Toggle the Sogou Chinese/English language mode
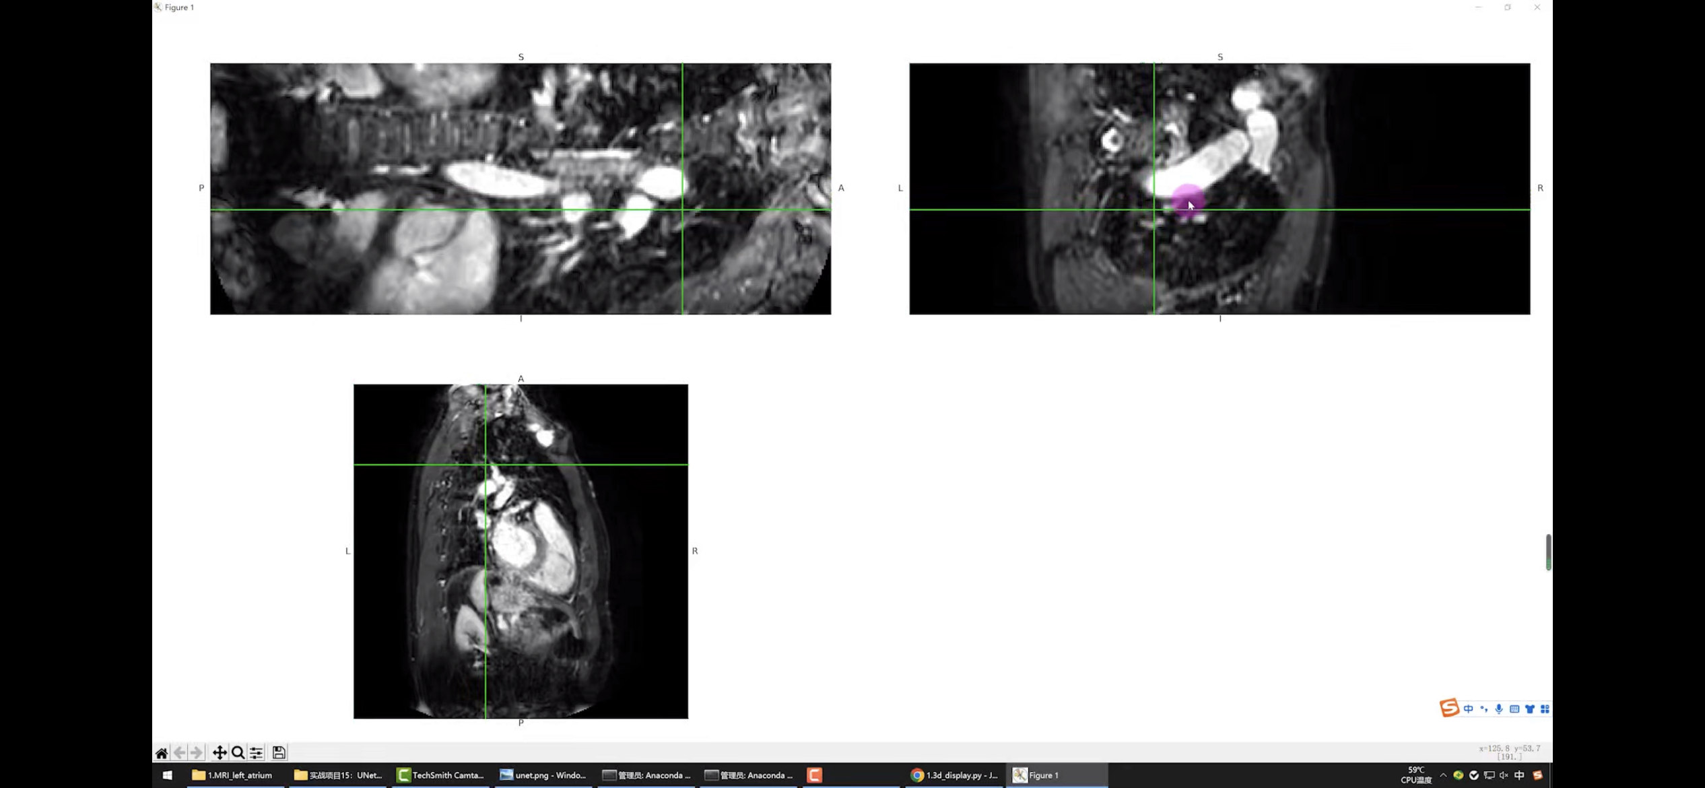 pyautogui.click(x=1469, y=709)
